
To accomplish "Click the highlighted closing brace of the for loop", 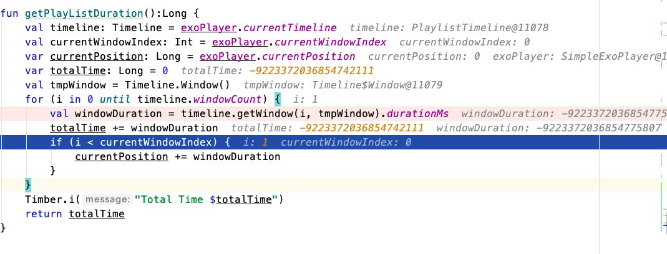I will pyautogui.click(x=28, y=185).
